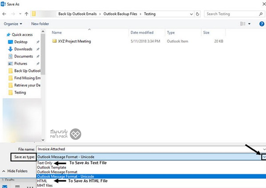The height and width of the screenshot is (188, 266).
Task: Go forward using the Forward arrow
Action: coord(13,14)
